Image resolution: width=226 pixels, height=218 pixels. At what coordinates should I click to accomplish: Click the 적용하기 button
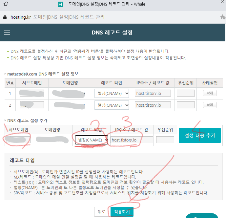(122, 212)
